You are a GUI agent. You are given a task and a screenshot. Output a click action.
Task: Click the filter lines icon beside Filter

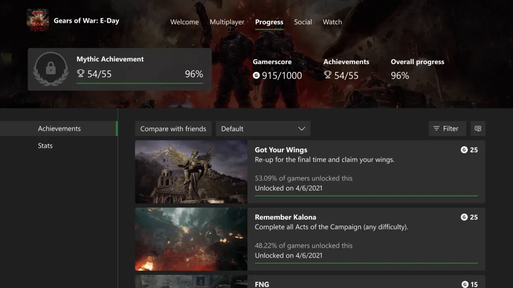[x=436, y=128]
